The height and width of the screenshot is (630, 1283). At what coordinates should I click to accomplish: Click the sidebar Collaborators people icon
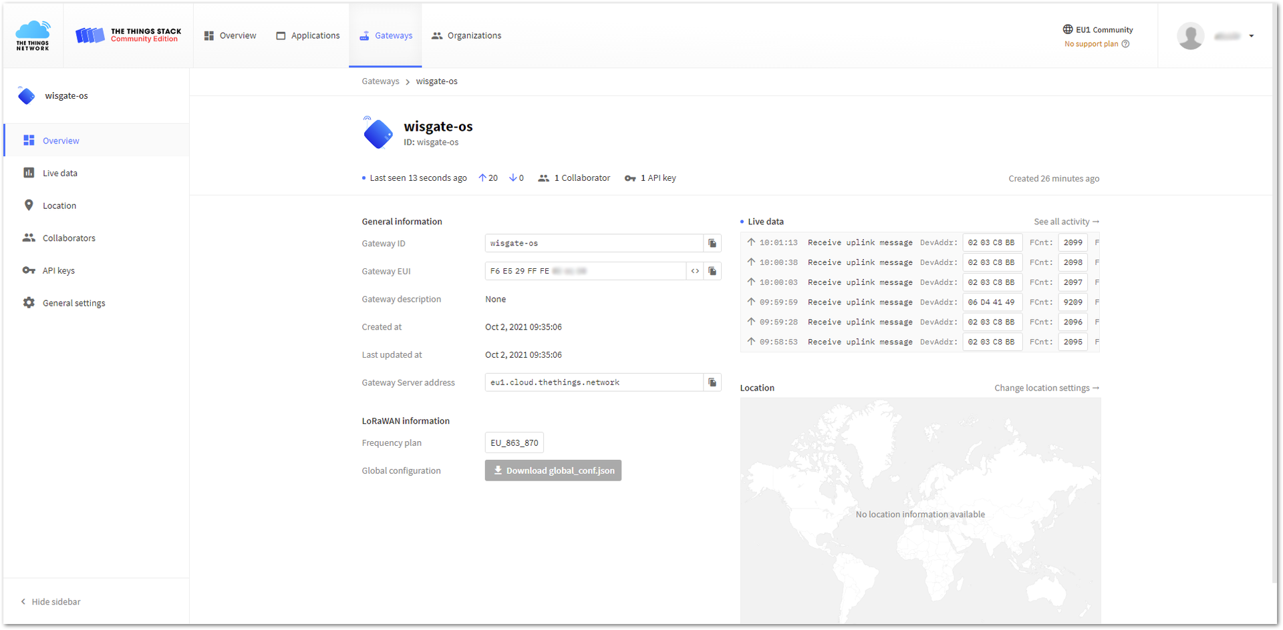(x=29, y=238)
